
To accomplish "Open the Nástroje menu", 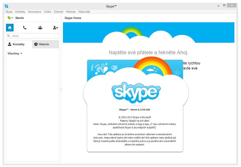I will click(71, 12).
